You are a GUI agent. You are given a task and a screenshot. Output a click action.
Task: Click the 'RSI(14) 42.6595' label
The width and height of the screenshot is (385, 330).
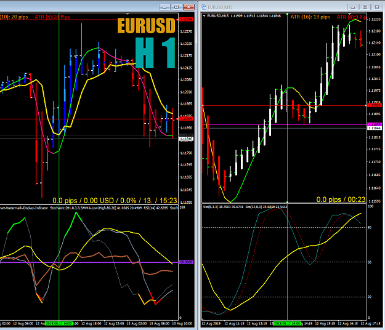156,208
